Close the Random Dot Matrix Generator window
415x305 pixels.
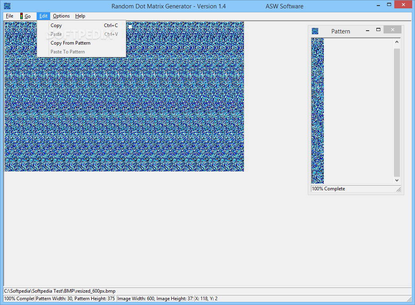tap(403, 4)
